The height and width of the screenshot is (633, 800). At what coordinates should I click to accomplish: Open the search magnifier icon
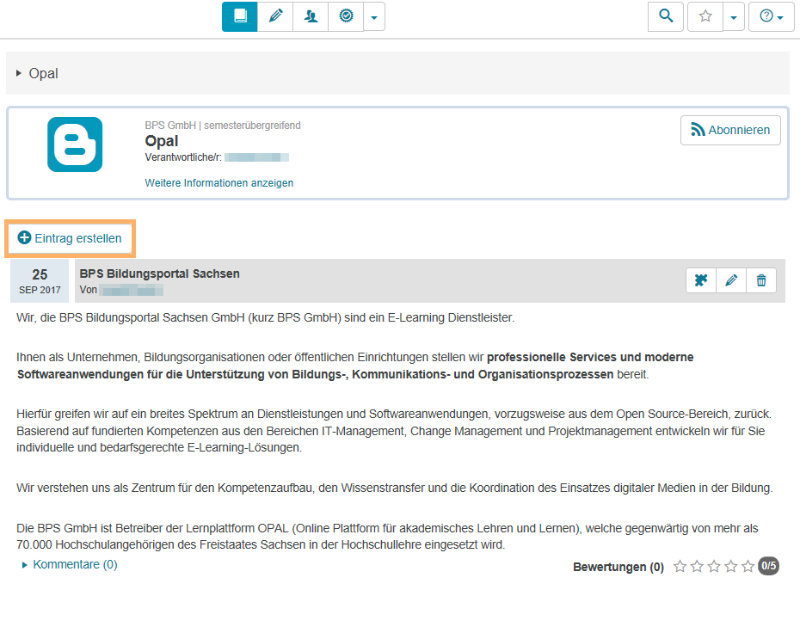665,16
